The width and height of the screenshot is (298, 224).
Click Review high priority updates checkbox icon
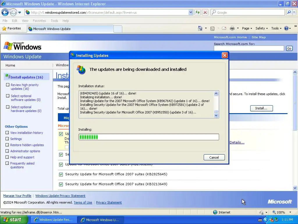pyautogui.click(x=8, y=85)
